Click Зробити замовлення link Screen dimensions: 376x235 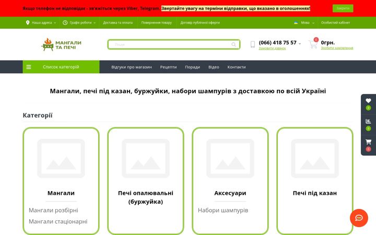(x=337, y=48)
